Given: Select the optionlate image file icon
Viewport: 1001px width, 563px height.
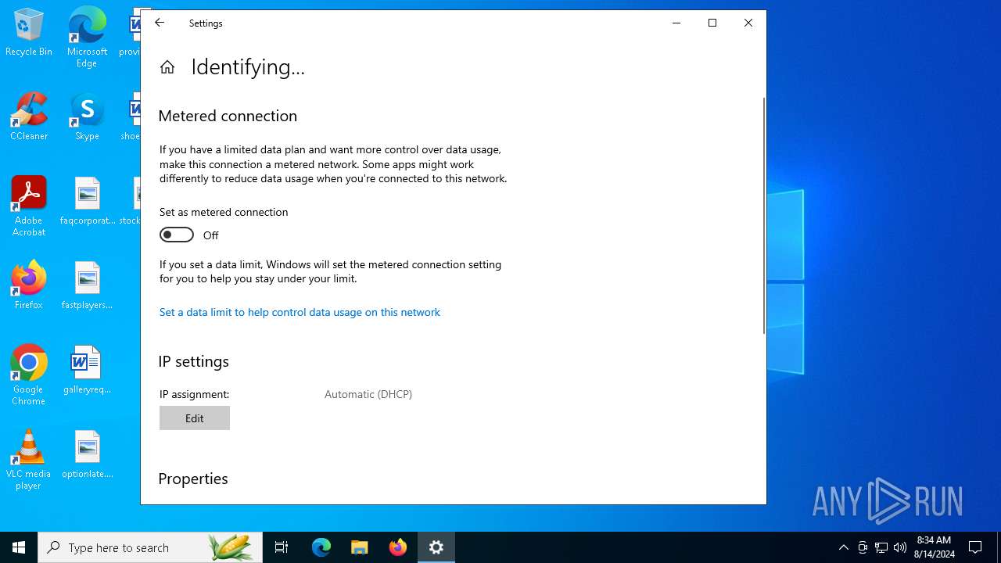Looking at the screenshot, I should tap(88, 454).
